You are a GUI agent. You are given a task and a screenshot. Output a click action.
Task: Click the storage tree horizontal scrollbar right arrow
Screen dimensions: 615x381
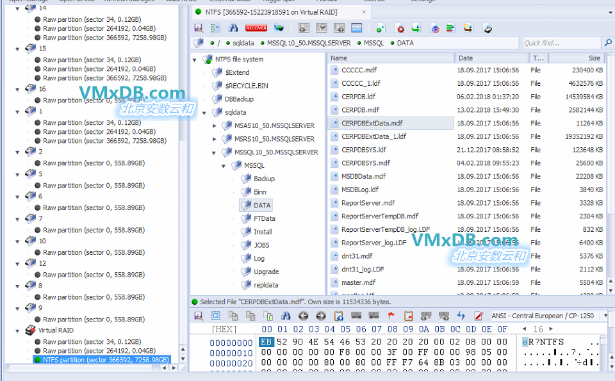click(174, 368)
